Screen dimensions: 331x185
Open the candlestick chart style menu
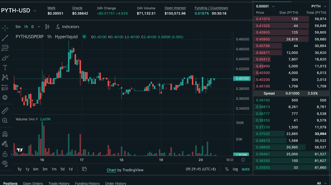point(47,27)
